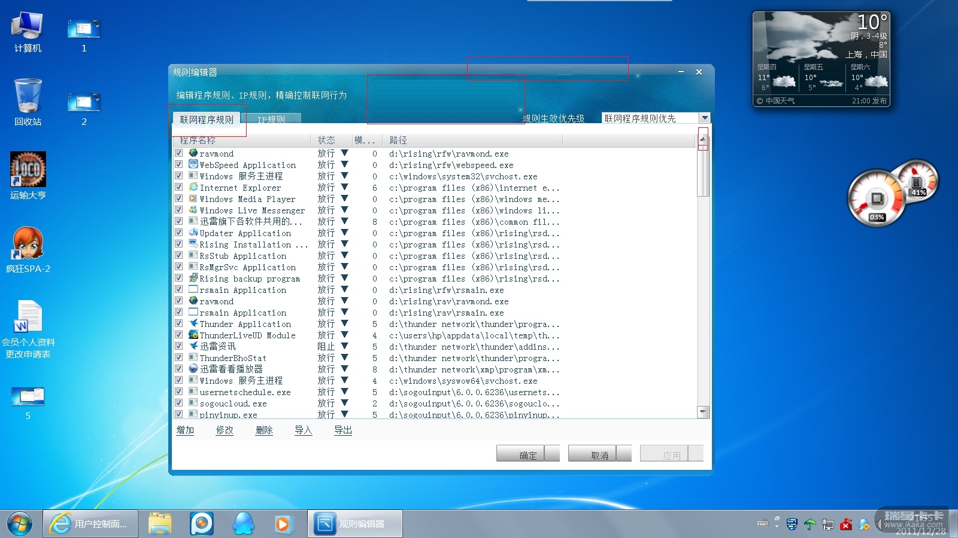Expand status dropdown for 迅雷资讯 row
Image resolution: width=958 pixels, height=538 pixels.
click(x=344, y=346)
